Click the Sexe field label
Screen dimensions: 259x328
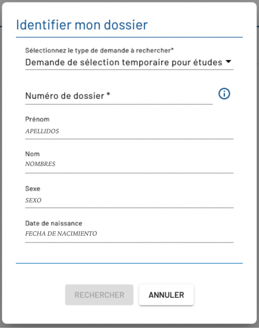33,189
